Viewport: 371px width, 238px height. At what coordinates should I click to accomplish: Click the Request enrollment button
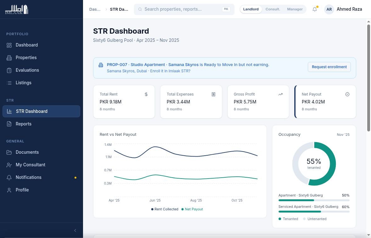pyautogui.click(x=329, y=67)
